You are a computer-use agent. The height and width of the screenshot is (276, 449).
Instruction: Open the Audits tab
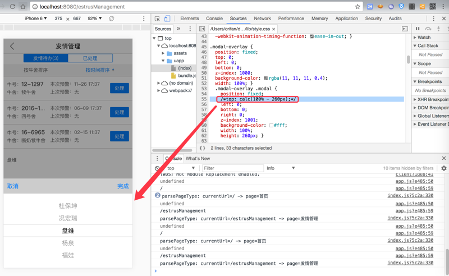[395, 19]
